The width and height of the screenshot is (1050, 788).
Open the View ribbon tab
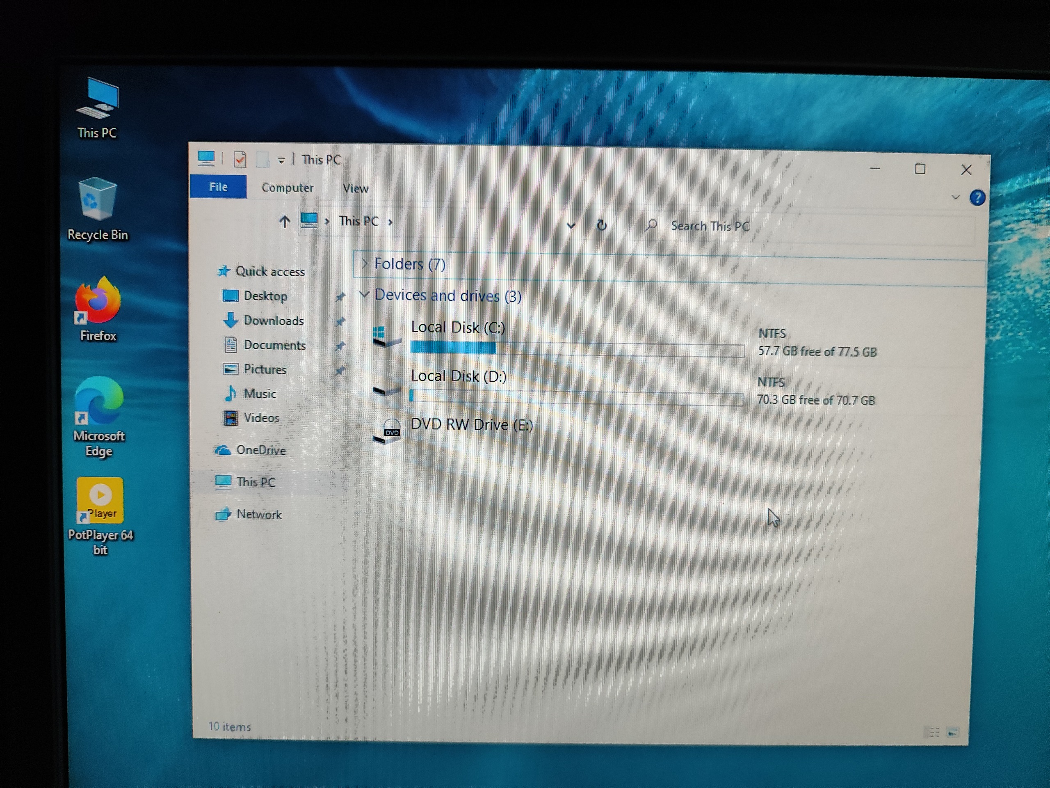coord(355,188)
